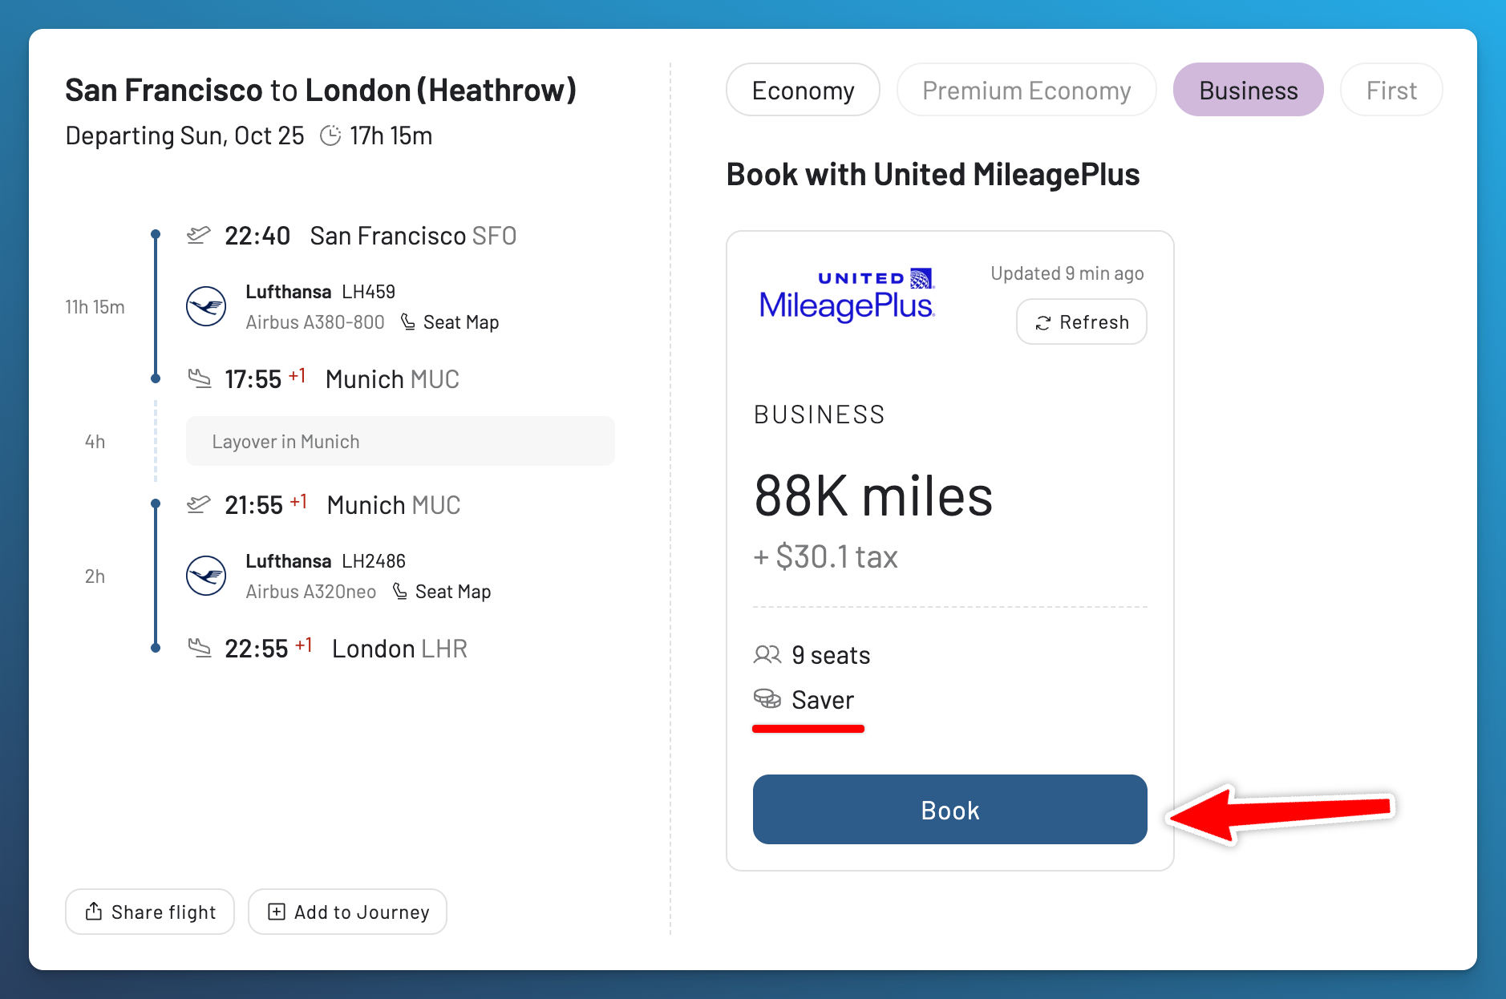The height and width of the screenshot is (999, 1506).
Task: Click the Refresh button
Action: [x=1082, y=322]
